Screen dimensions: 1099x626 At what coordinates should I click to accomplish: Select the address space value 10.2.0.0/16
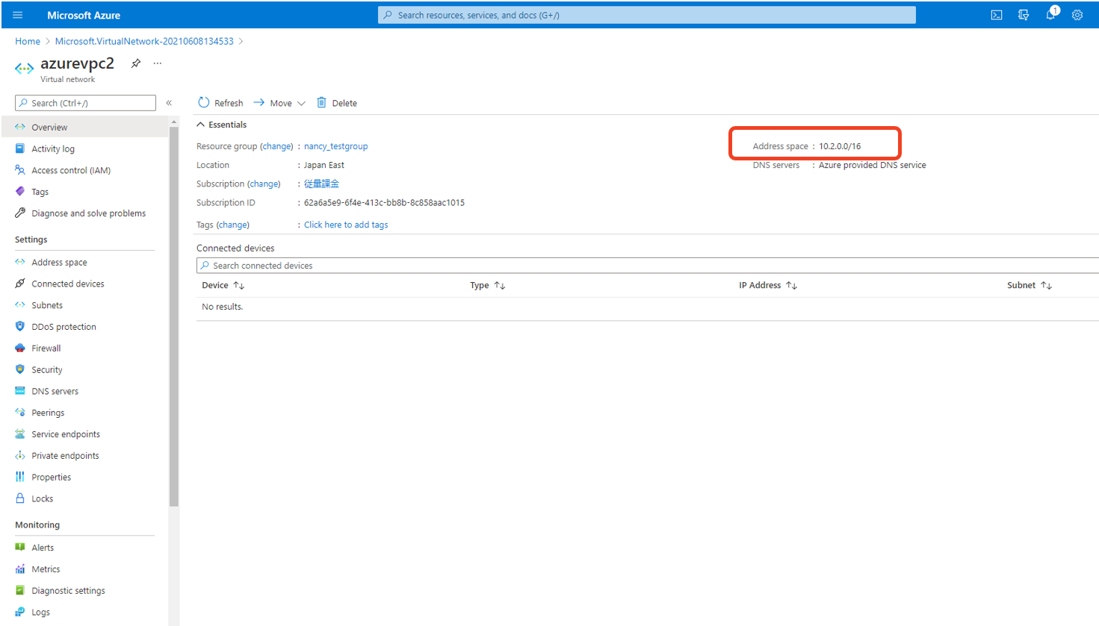(x=840, y=146)
